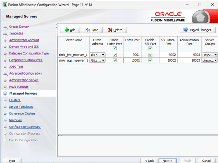The width and height of the screenshot is (218, 163).
Task: Uncheck Enable SSL Port for dmkr_jms_mserver_1
Action: [x=150, y=55]
